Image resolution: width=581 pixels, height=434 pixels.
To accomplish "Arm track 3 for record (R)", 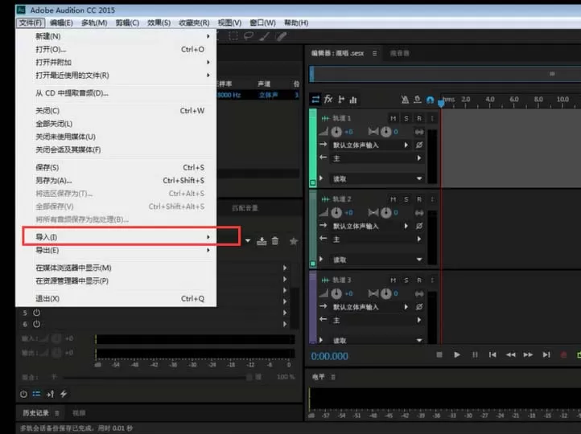I will pyautogui.click(x=419, y=280).
